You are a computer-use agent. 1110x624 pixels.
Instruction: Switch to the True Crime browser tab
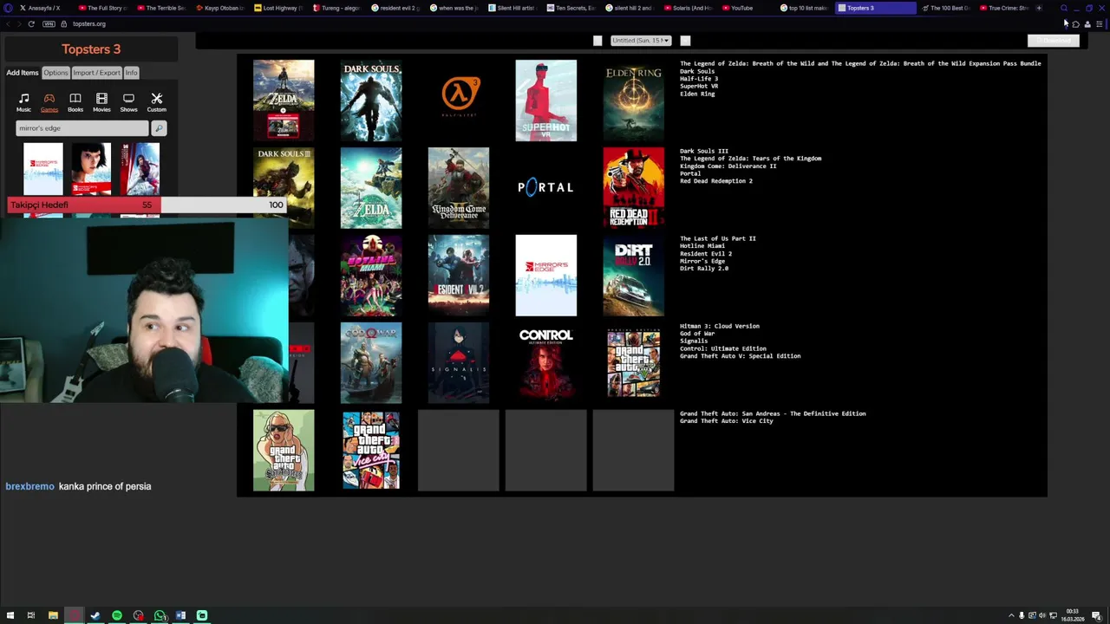1004,8
